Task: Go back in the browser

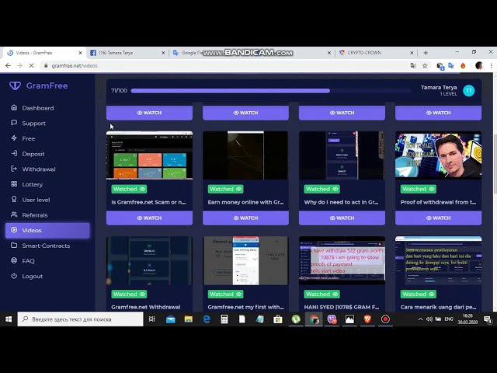Action: click(x=8, y=65)
